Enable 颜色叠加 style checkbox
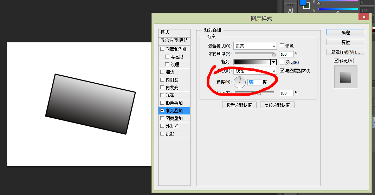 [x=162, y=103]
